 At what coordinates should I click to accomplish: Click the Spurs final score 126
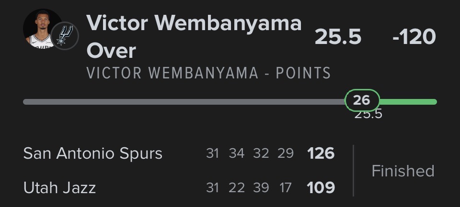point(321,153)
